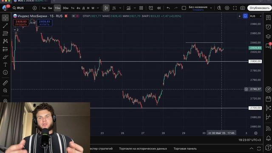The height and width of the screenshot is (153, 272).
Task: Open the chats panel
Action: [268, 46]
